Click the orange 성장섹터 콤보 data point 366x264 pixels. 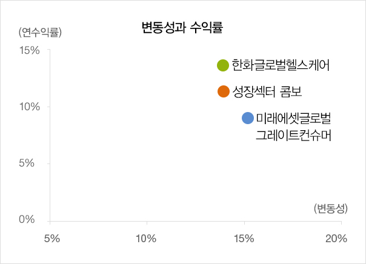pos(223,91)
